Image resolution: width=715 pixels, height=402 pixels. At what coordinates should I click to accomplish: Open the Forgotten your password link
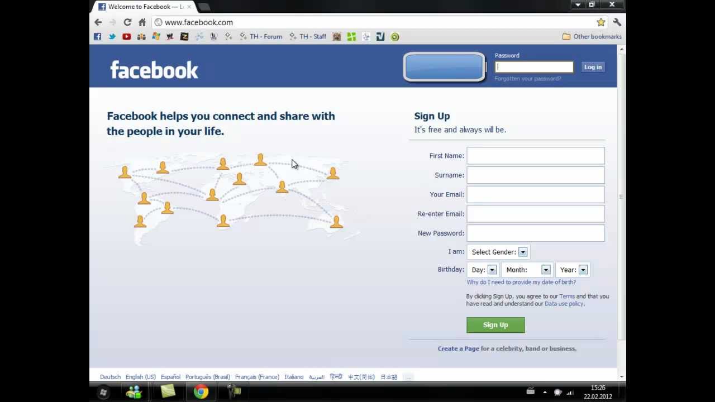click(528, 79)
